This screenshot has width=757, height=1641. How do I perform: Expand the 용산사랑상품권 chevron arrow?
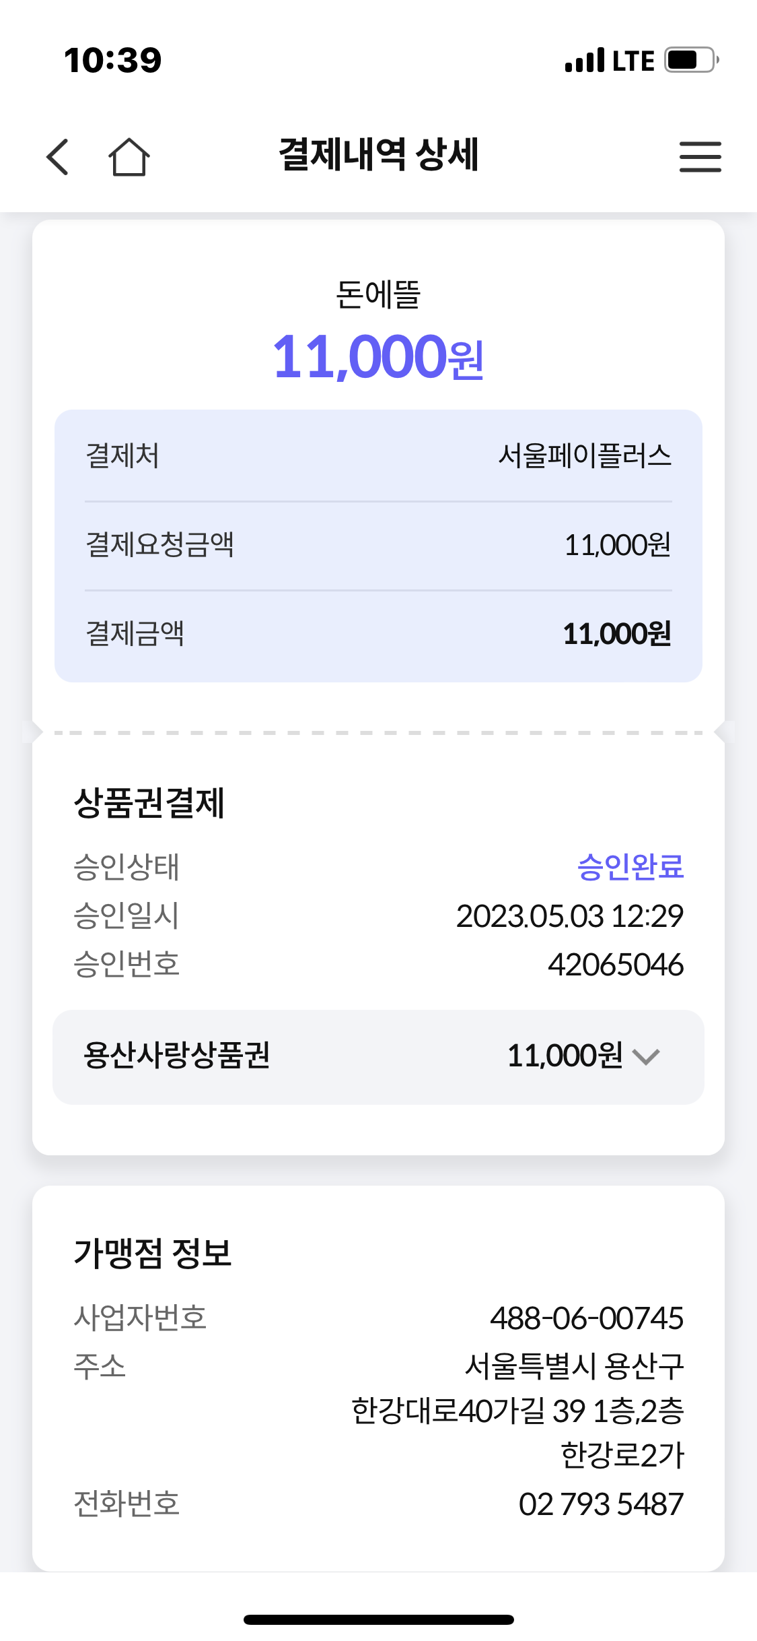tap(646, 1057)
